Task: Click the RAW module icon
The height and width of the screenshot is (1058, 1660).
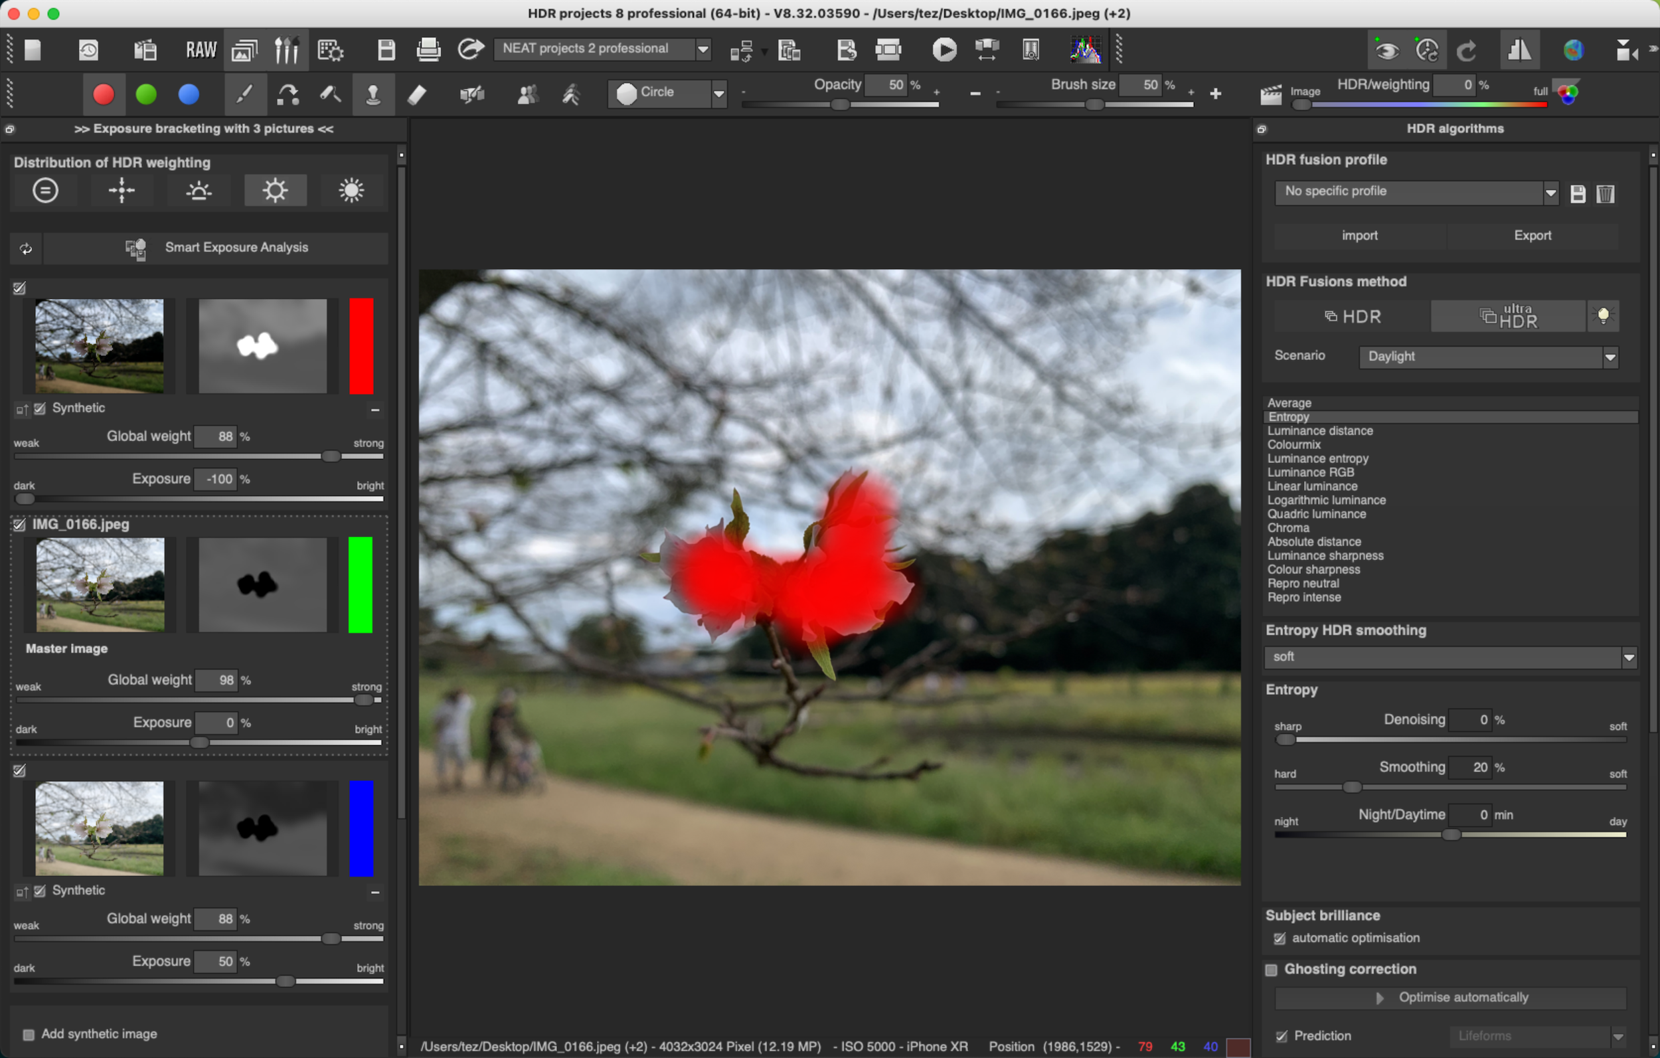Action: coord(201,50)
